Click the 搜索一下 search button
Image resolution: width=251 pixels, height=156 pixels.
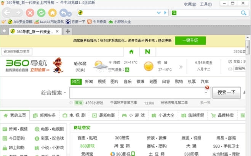pyautogui.click(x=226, y=93)
